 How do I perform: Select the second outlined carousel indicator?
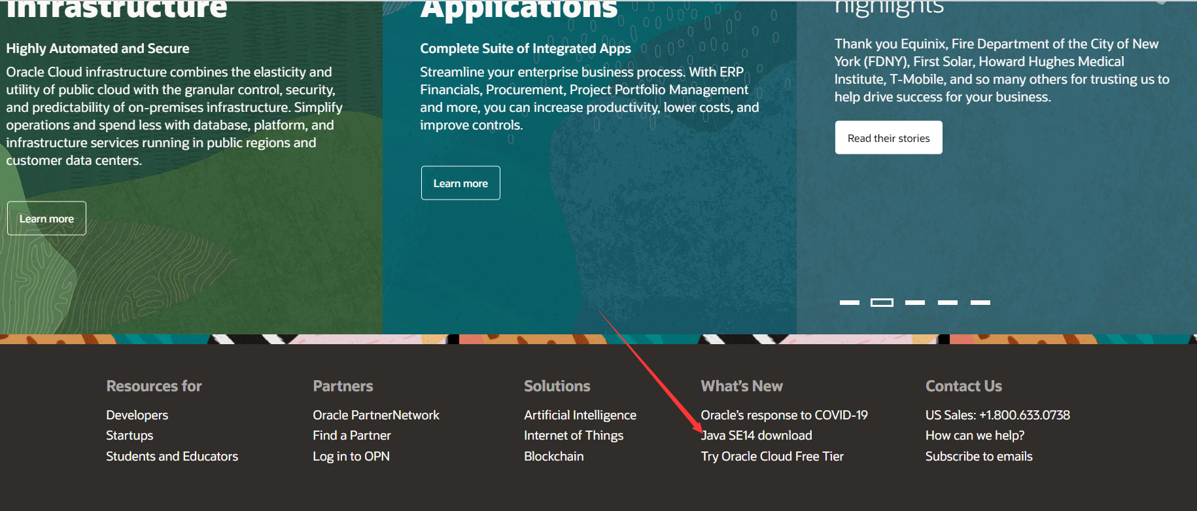click(x=882, y=302)
